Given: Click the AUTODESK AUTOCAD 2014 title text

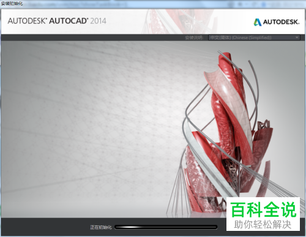Looking at the screenshot, I should (x=57, y=21).
